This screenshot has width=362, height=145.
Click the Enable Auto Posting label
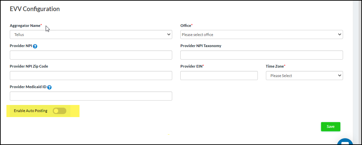click(x=30, y=111)
